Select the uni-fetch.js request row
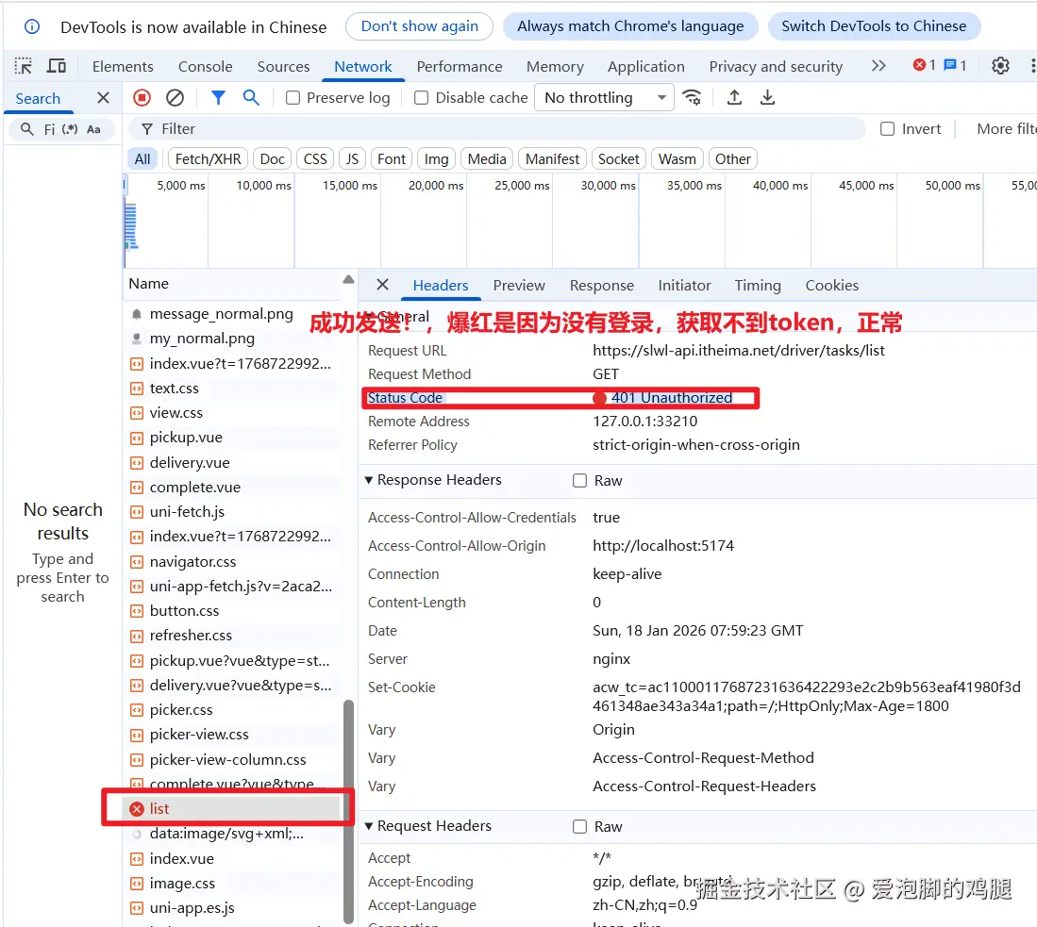The height and width of the screenshot is (927, 1037). pyautogui.click(x=231, y=512)
